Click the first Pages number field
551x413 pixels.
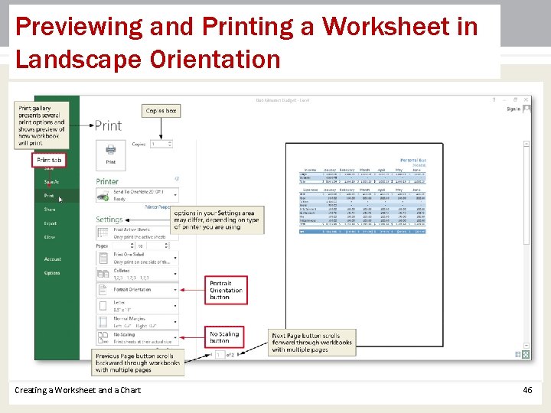click(x=124, y=246)
